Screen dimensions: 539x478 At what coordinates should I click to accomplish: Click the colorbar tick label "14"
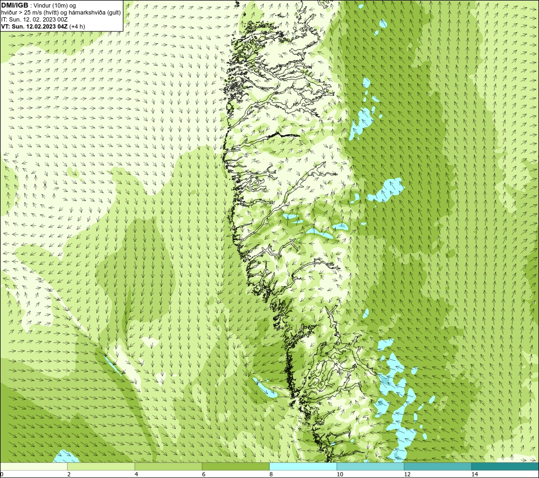[x=474, y=474]
